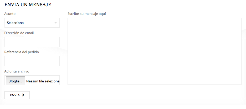Viewport: 246px width, 109px height.
Task: Click the Referencia del pedido label
Action: 22,52
